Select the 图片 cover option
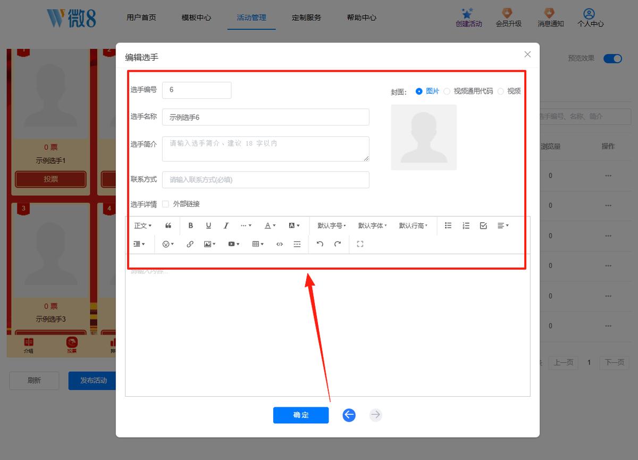Screen dimensions: 638x460 427,91
